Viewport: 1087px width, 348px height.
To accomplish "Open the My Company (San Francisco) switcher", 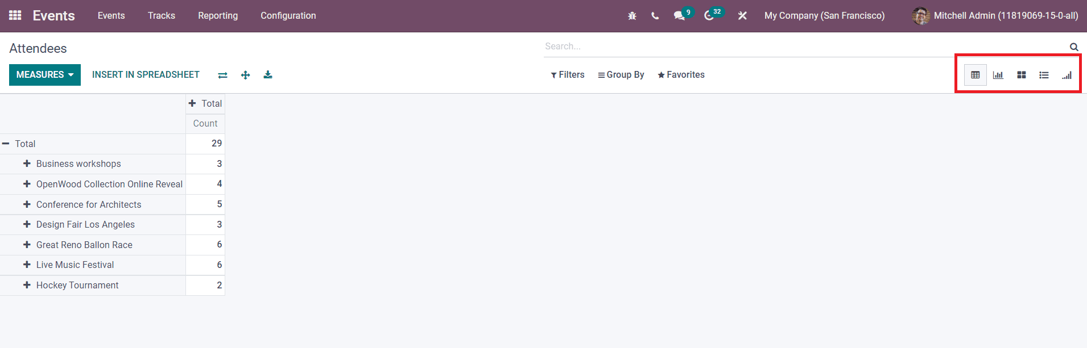I will coord(824,16).
